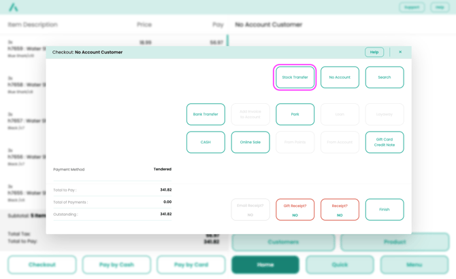456x279 pixels.
Task: Click the Stock Transfer button
Action: [295, 77]
